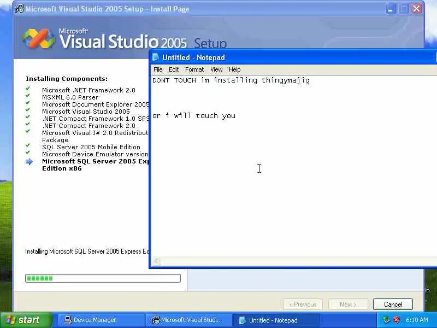This screenshot has height=328, width=437.
Task: Click checkmark beside Visual J# 2.0 Redistributable
Action: 28,131
